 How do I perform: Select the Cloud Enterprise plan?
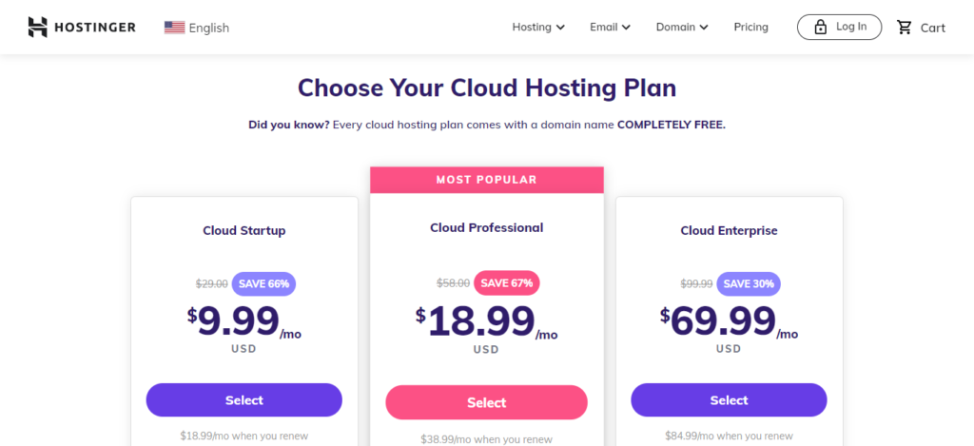[729, 400]
